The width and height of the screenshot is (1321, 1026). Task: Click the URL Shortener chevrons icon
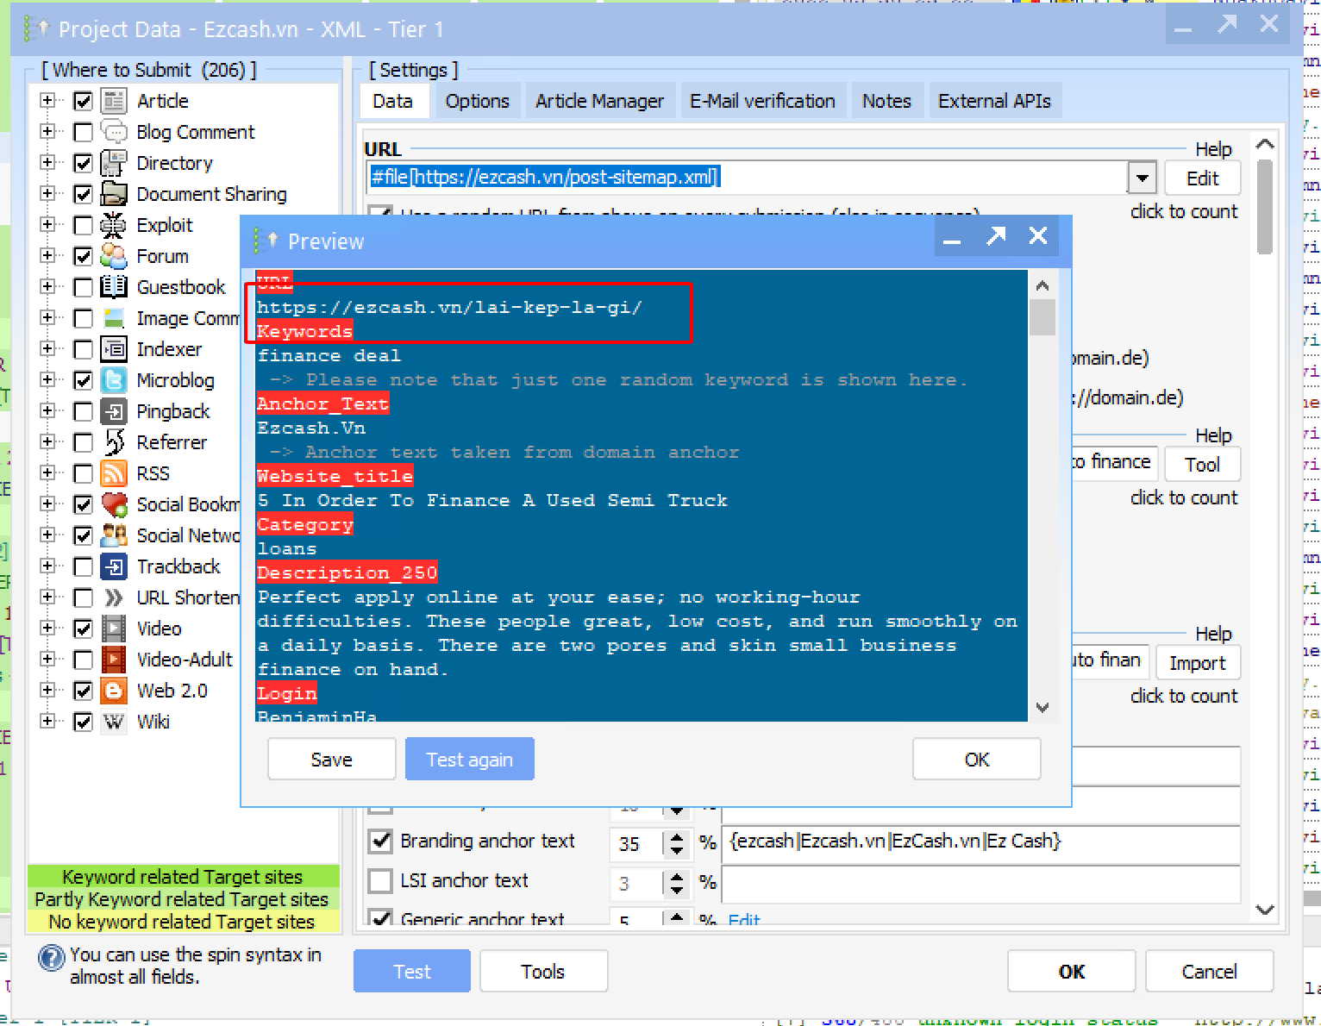point(114,597)
